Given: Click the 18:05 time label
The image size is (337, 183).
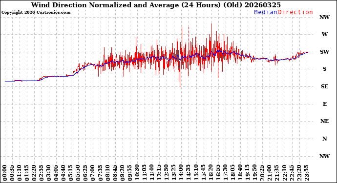Looking at the screenshot, I should click(x=233, y=173).
